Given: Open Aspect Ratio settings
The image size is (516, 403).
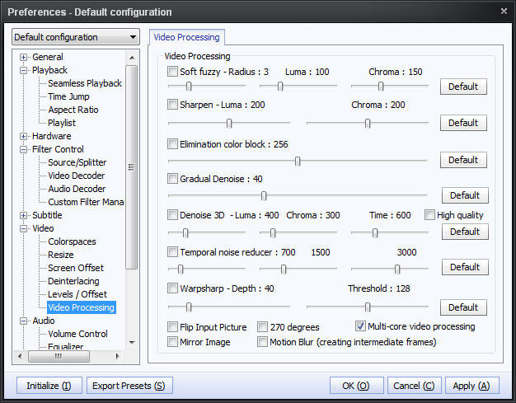Looking at the screenshot, I should pyautogui.click(x=73, y=110).
